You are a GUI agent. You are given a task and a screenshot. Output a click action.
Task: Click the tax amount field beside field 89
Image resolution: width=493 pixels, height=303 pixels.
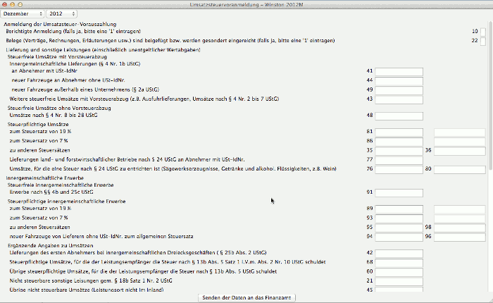pyautogui.click(x=460, y=209)
